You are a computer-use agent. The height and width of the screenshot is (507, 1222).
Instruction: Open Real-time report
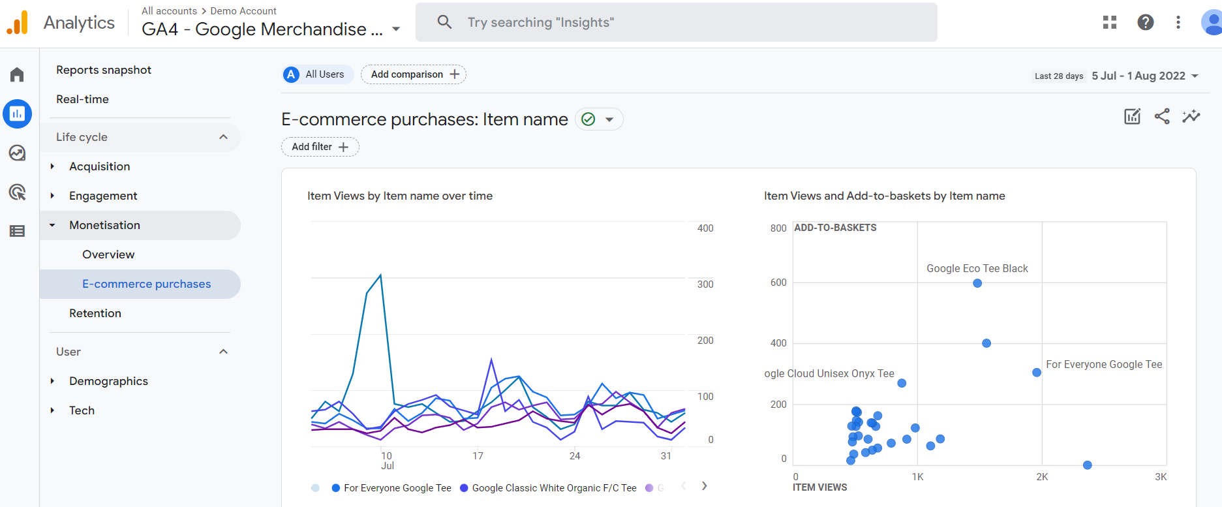pyautogui.click(x=83, y=99)
